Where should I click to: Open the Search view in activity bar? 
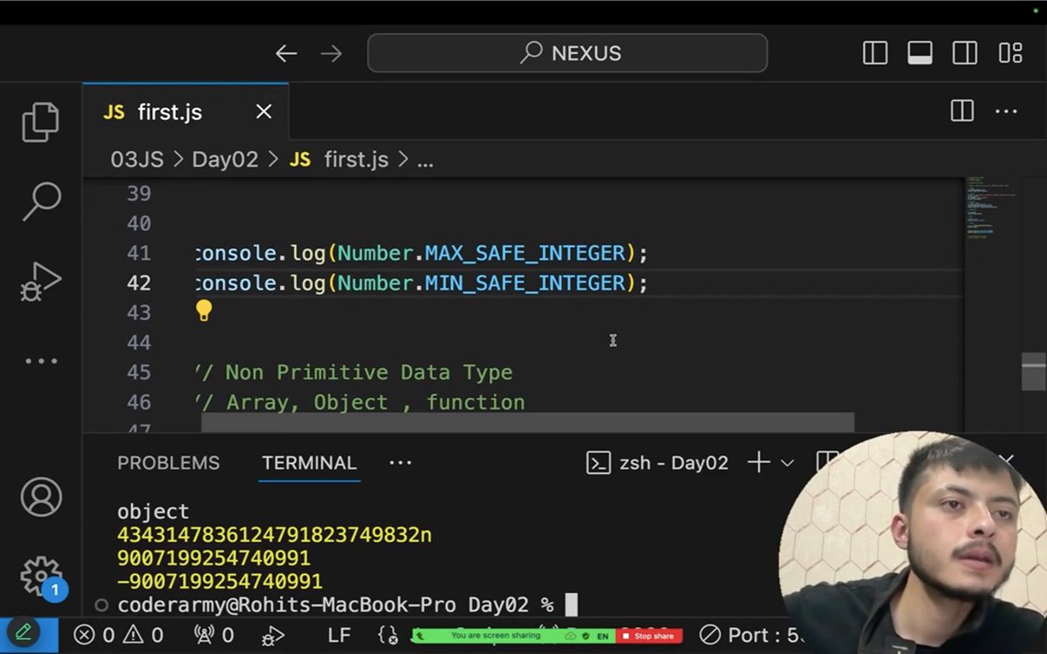point(41,201)
